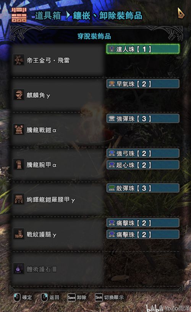Pick the 超心珠【2】 decoration slot
This screenshot has width=191, height=312.
point(143,165)
